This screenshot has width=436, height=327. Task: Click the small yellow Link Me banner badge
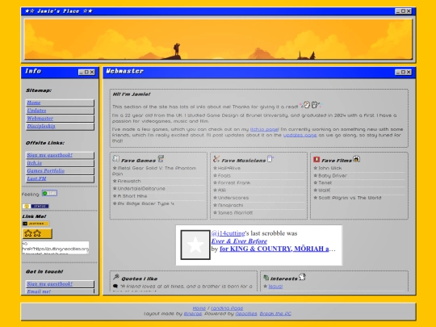coord(36,224)
